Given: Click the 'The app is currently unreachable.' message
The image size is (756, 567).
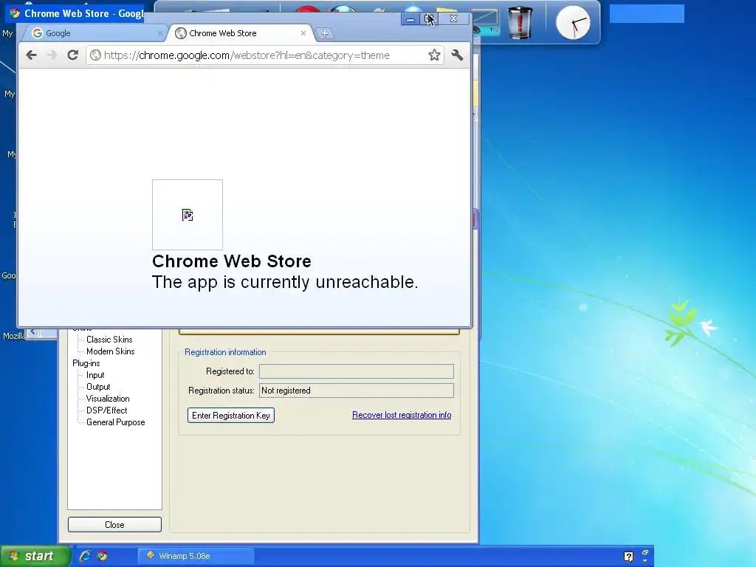Looking at the screenshot, I should (x=285, y=282).
